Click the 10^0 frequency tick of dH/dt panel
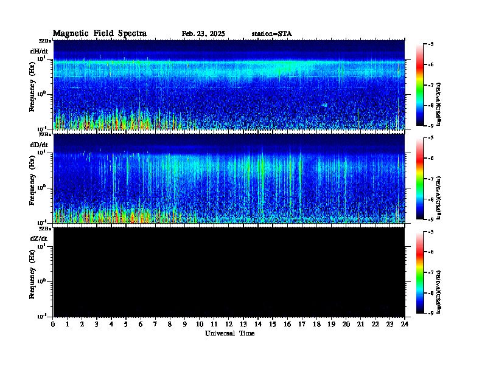The image size is (482, 372). pyautogui.click(x=41, y=94)
